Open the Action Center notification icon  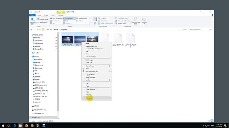tap(225, 126)
